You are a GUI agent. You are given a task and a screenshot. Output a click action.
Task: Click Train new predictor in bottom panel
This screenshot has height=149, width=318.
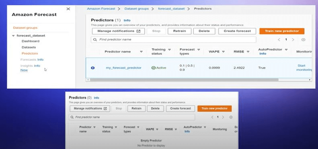[x=215, y=108]
